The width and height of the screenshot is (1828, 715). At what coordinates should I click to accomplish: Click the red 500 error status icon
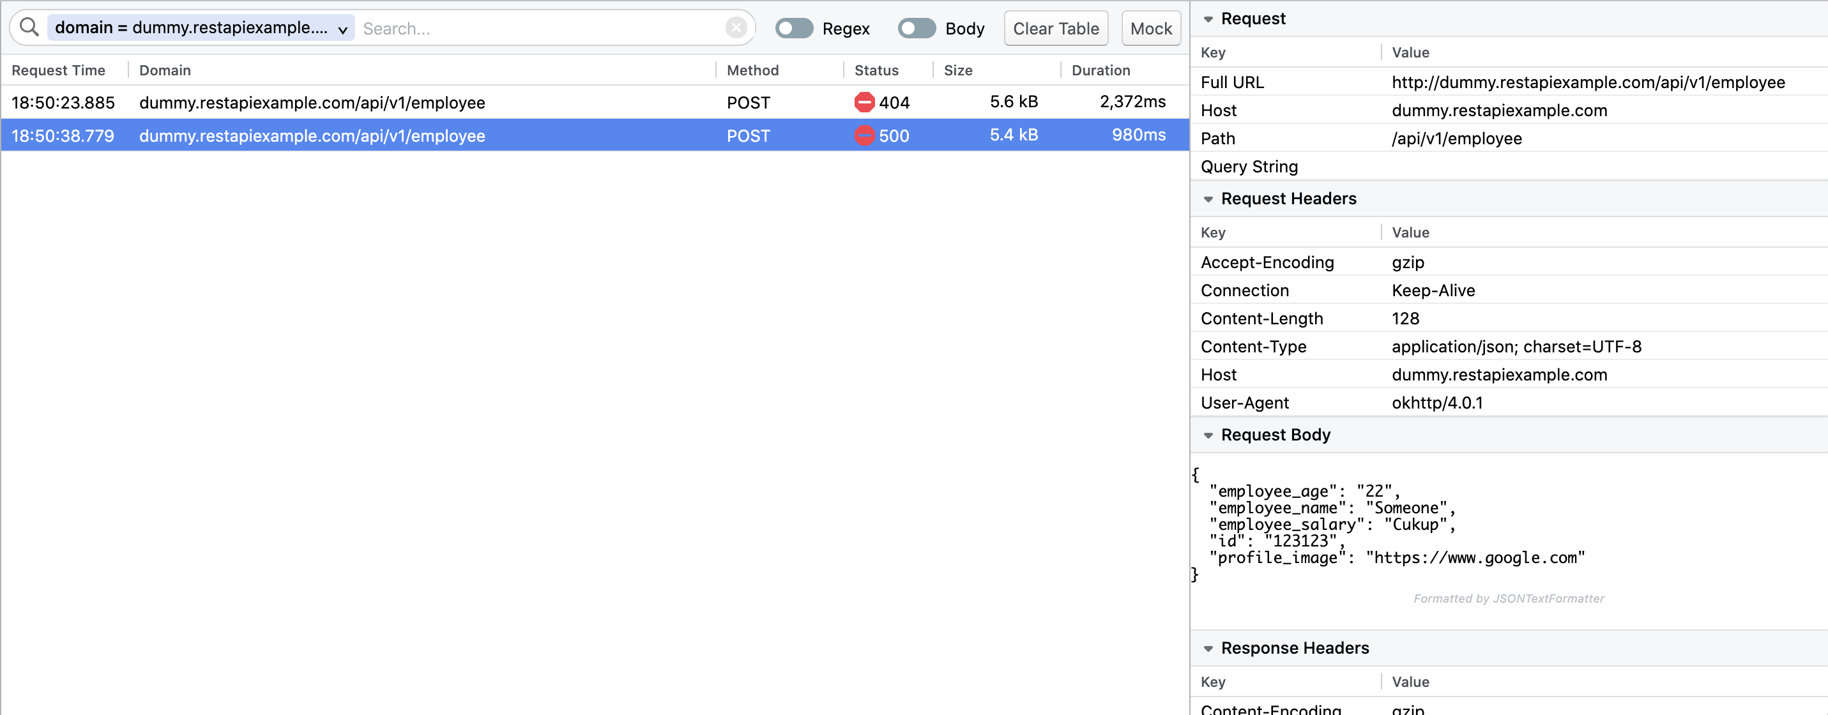pos(864,135)
